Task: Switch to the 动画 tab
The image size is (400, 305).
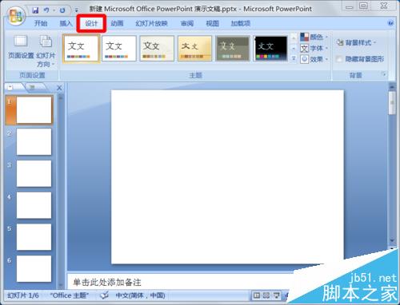Action: pos(117,23)
